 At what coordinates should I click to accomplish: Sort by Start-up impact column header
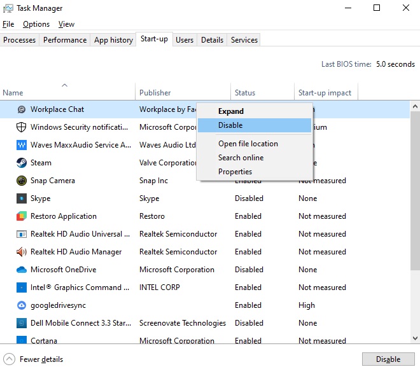[326, 92]
